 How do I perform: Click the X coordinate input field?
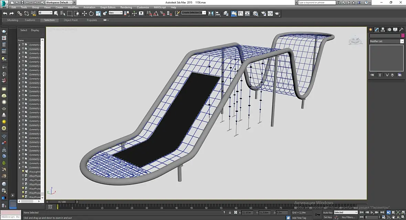[x=247, y=212]
